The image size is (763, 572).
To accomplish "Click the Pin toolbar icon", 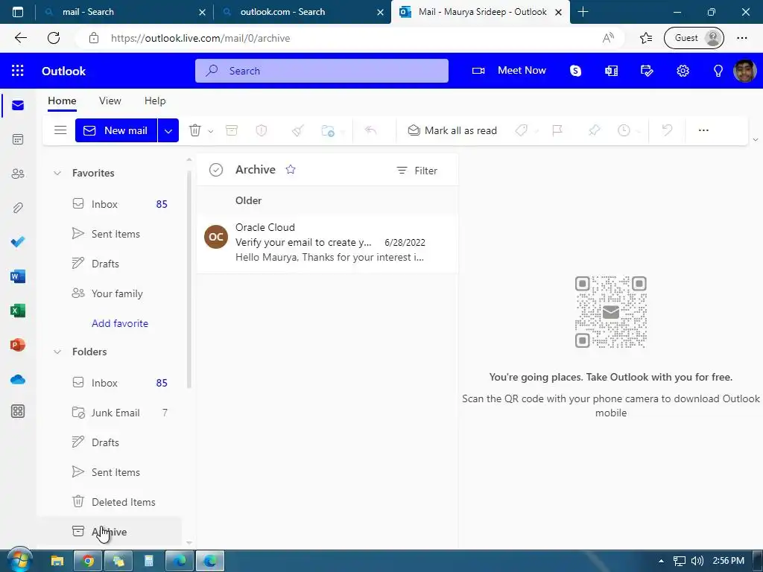I will coord(594,130).
